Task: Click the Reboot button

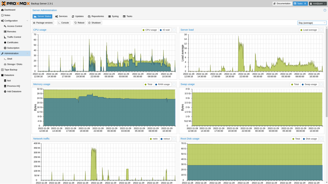Action: coord(79,23)
